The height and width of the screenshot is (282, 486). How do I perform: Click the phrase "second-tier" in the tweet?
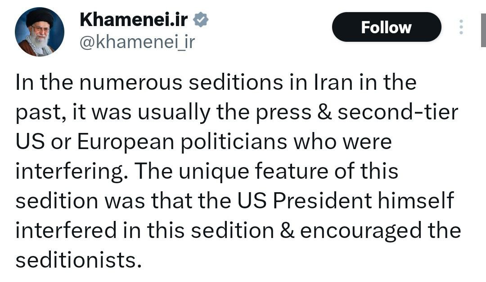coord(398,112)
